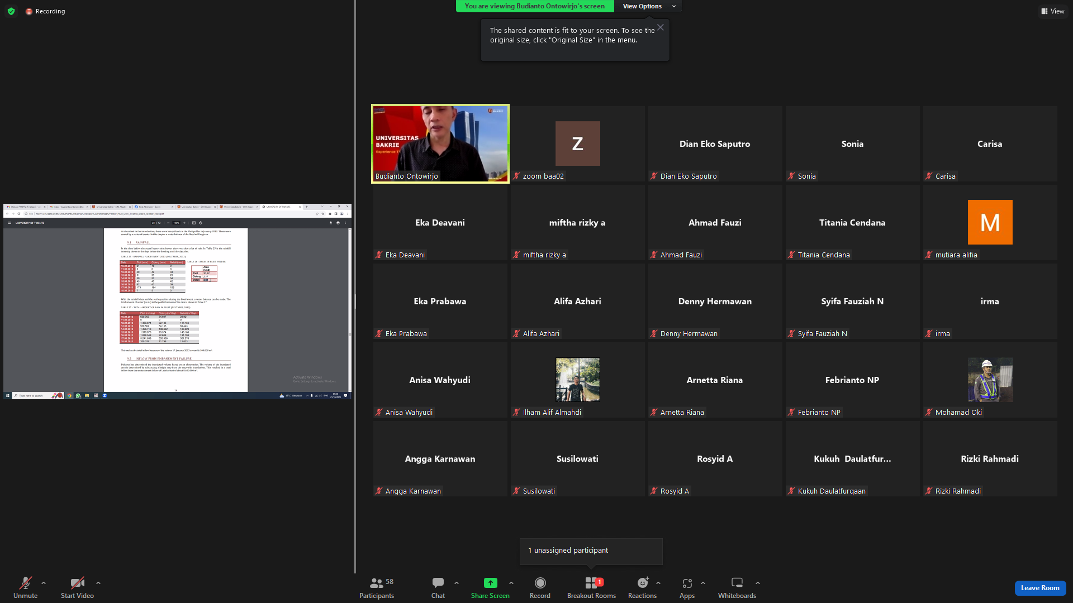This screenshot has height=603, width=1073.
Task: Click the green 'You are viewing' screen banner
Action: (x=535, y=6)
